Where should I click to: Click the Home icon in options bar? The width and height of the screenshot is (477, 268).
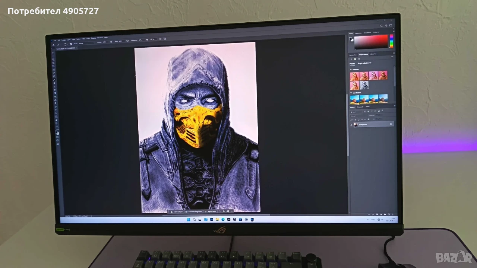[x=54, y=45]
